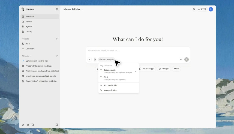This screenshot has width=234, height=134.
Task: Click the connectors icon next to plus
Action: [95, 59]
